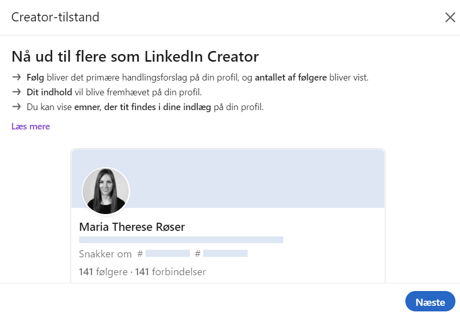Screen dimensions: 460x317
Task: Select the name Maria Therese Røser
Action: (132, 227)
